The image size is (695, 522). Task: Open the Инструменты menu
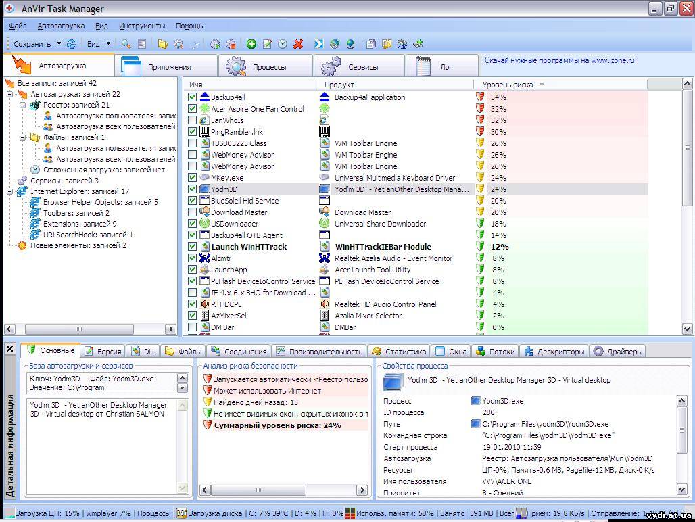tap(142, 26)
